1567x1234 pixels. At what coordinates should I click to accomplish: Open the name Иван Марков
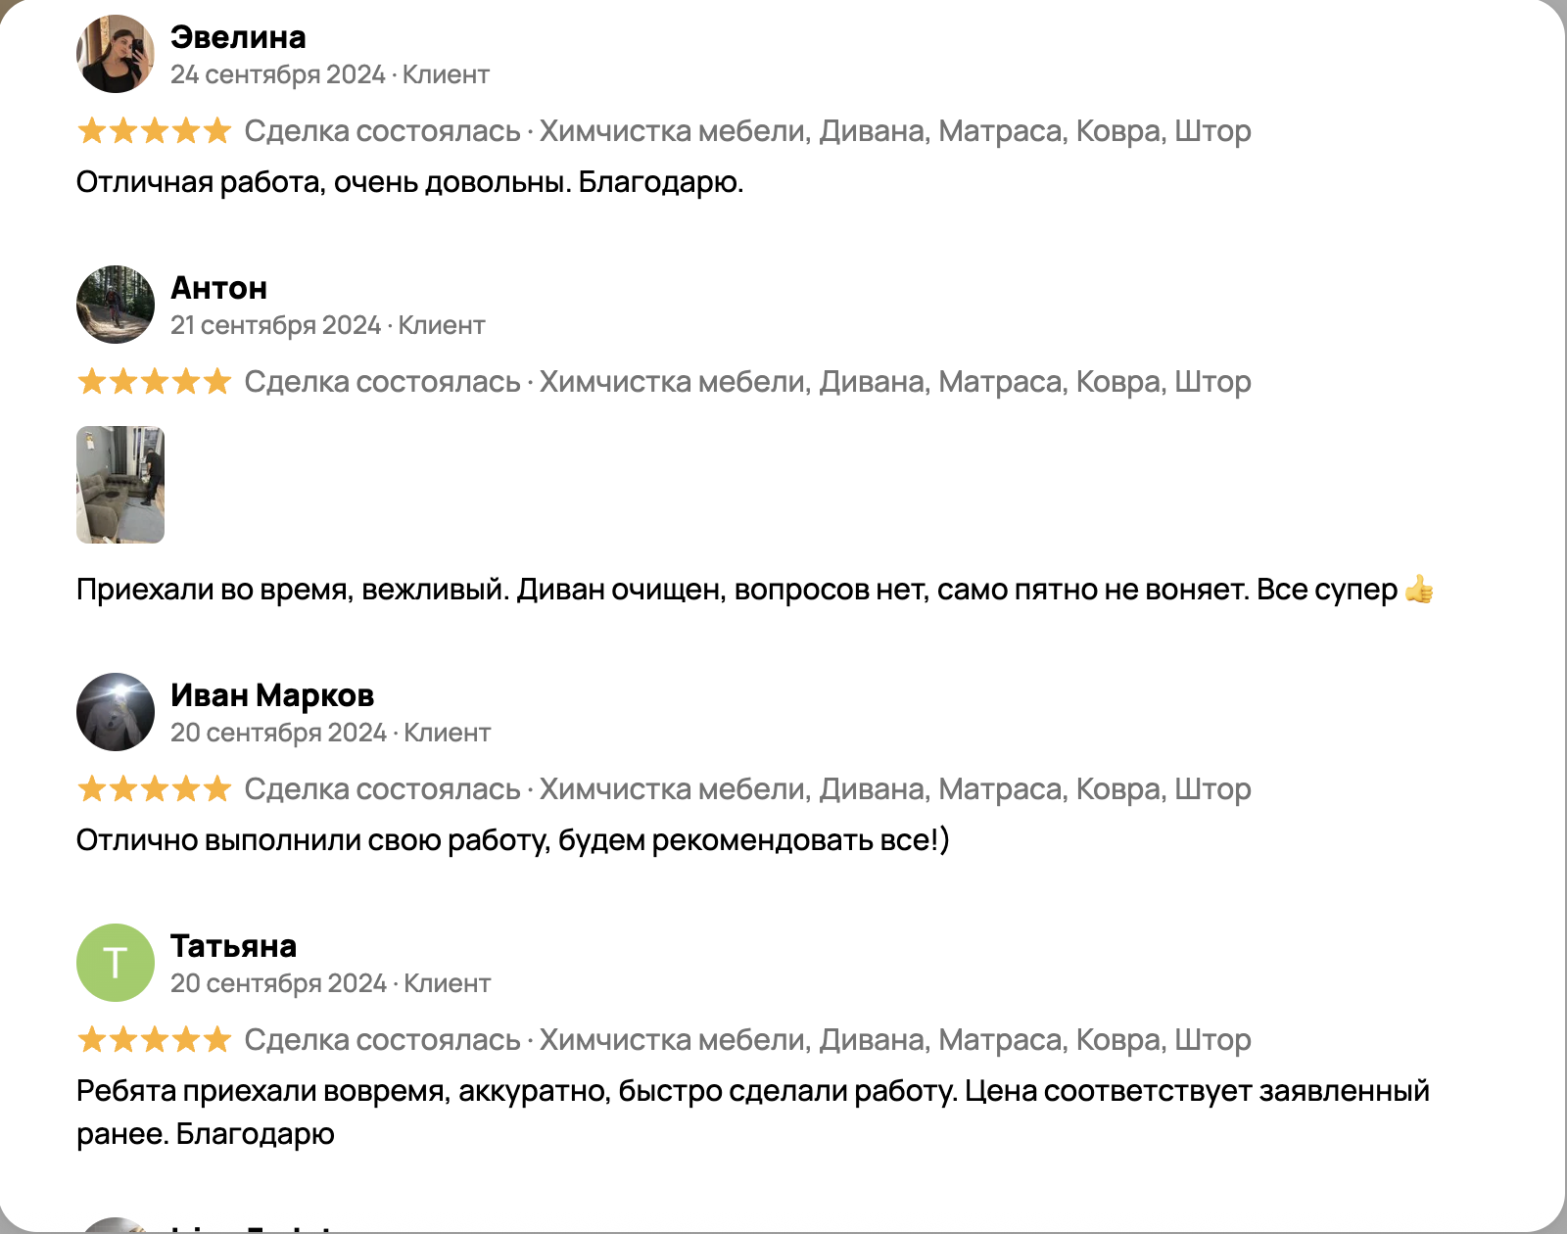click(272, 695)
